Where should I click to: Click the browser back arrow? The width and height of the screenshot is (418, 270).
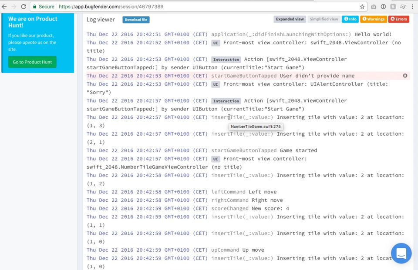[x=4, y=7]
